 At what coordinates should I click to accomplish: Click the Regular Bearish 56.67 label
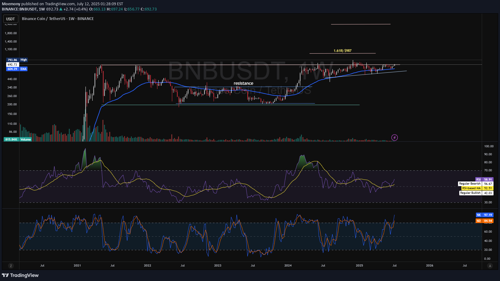476,184
